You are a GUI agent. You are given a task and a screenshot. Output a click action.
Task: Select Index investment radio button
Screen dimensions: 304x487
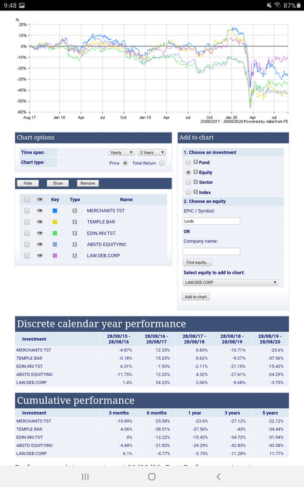pyautogui.click(x=188, y=192)
